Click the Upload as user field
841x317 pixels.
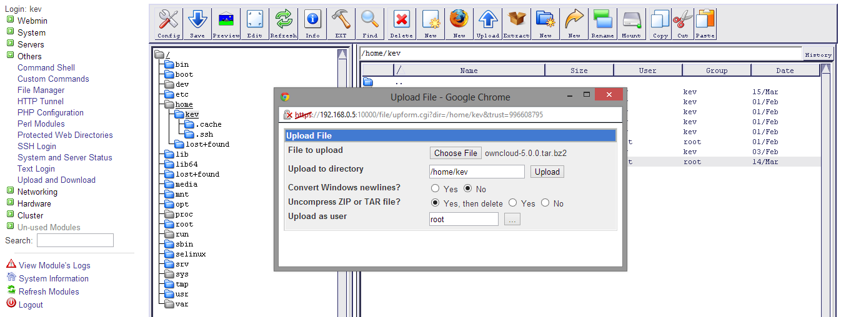pos(464,219)
